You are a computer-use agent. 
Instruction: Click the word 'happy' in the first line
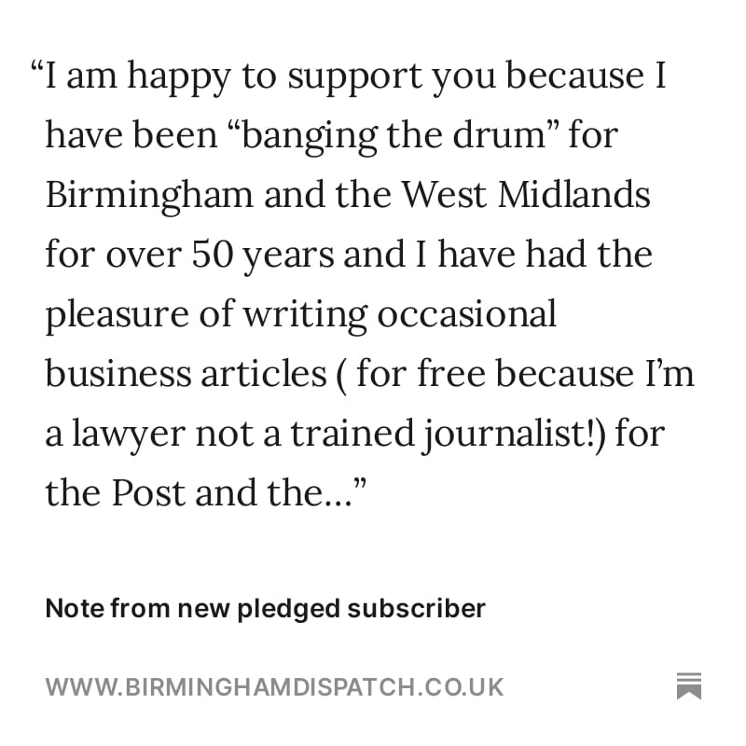179,77
